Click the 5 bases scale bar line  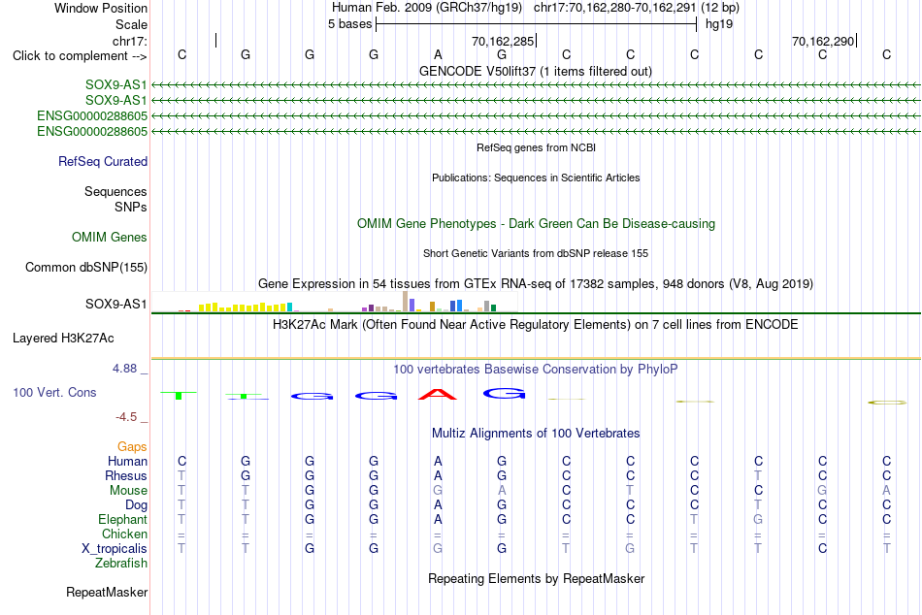tap(537, 24)
